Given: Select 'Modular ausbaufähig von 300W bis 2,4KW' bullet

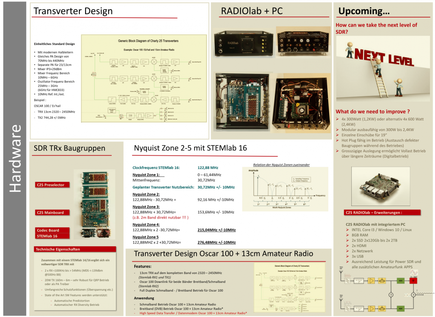Looking at the screenshot, I should coord(378,130).
